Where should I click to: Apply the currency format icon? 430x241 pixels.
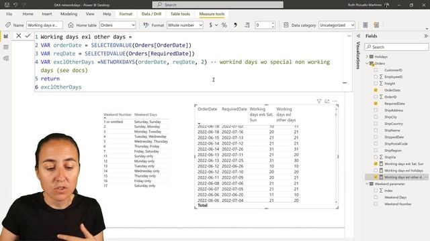[210, 25]
